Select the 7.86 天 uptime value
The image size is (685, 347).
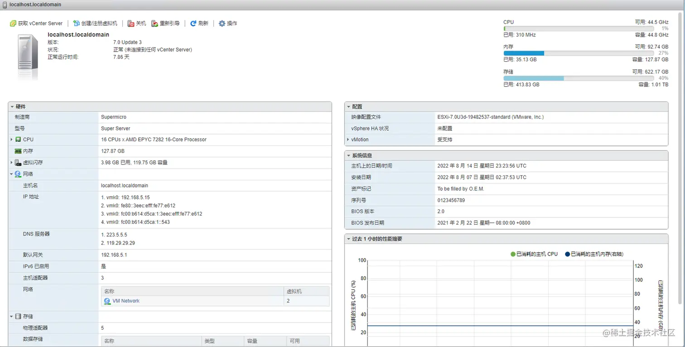point(121,57)
